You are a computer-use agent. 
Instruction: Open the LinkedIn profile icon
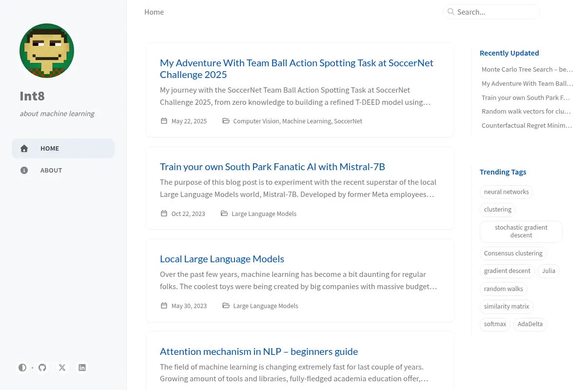pyautogui.click(x=82, y=368)
